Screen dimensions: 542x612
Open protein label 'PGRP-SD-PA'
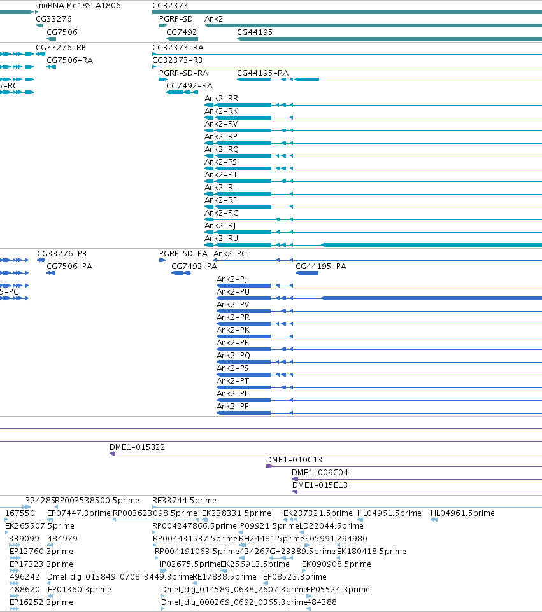point(183,254)
